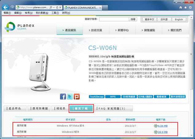Image resolution: width=195 pixels, height=139 pixels.
Task: Click the 動態偵測 feature badge
Action: (x=162, y=96)
